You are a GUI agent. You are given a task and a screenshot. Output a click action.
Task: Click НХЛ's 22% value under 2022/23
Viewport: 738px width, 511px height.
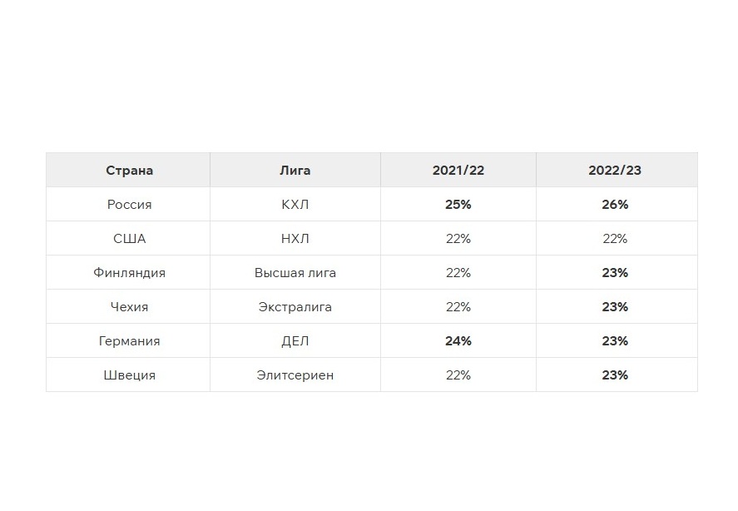point(615,239)
